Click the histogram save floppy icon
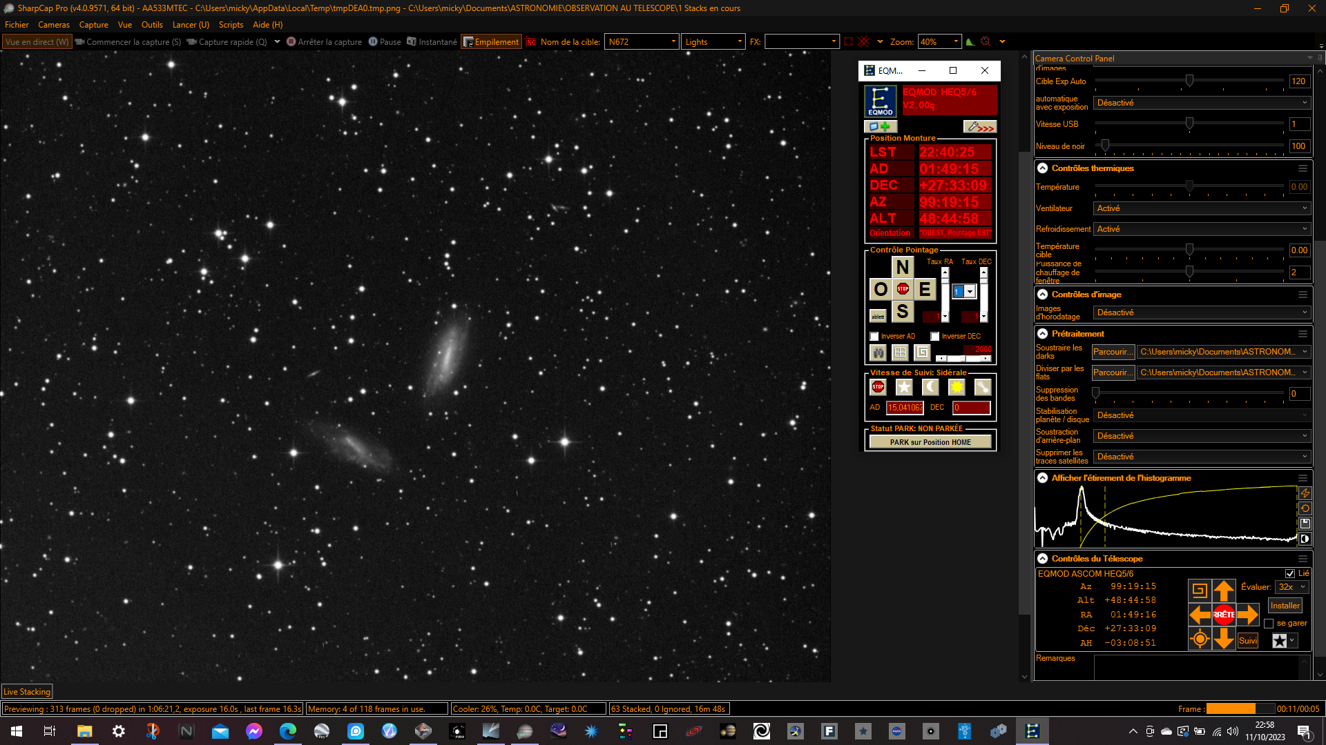 pyautogui.click(x=1305, y=524)
